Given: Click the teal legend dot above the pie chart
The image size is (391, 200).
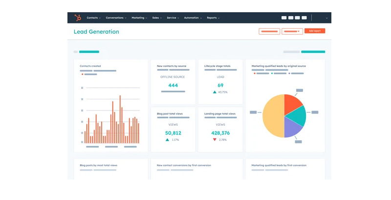Looking at the screenshot, I should (x=271, y=74).
